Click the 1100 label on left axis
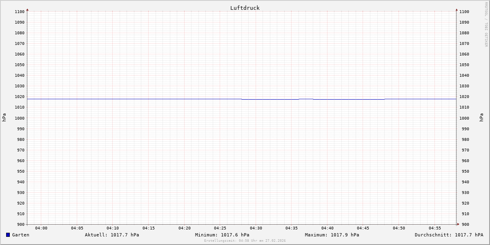This screenshot has width=490, height=245. (19, 12)
